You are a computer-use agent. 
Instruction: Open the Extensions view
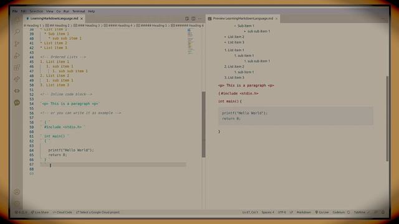17,67
